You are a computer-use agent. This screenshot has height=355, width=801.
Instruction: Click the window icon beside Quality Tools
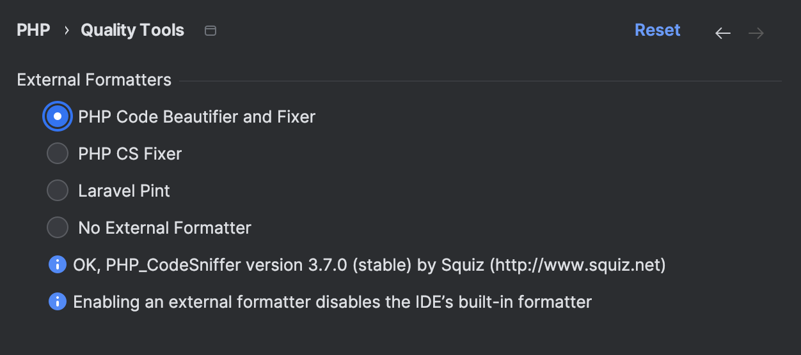coord(210,31)
